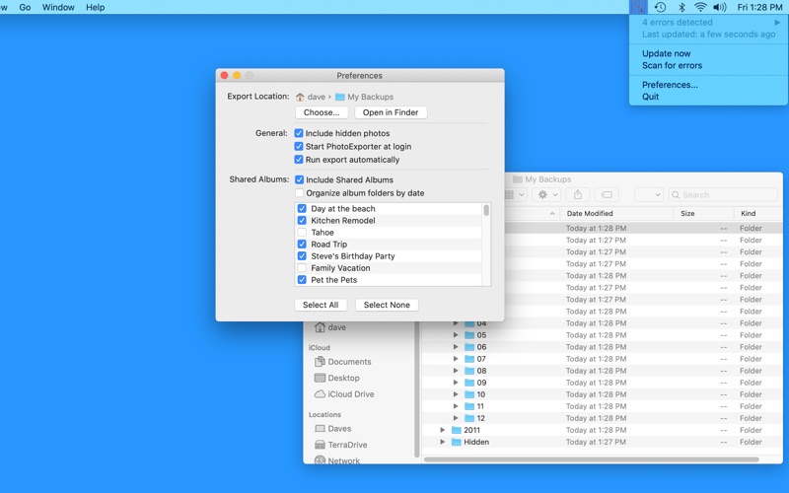The image size is (789, 493).
Task: Select the 05 folder icon
Action: pyautogui.click(x=469, y=335)
